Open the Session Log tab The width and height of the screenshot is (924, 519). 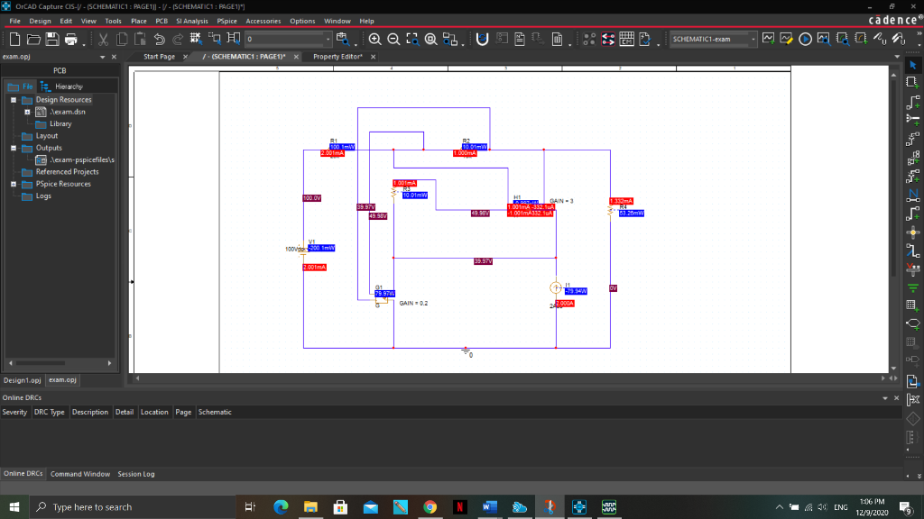click(x=136, y=474)
